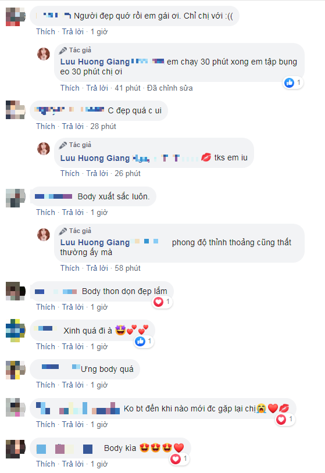This screenshot has height=473, width=325.
Task: Click the '58 phút' timestamp
Action: pyautogui.click(x=127, y=268)
